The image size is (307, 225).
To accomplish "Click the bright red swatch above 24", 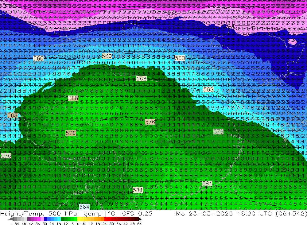I will click(x=106, y=219).
